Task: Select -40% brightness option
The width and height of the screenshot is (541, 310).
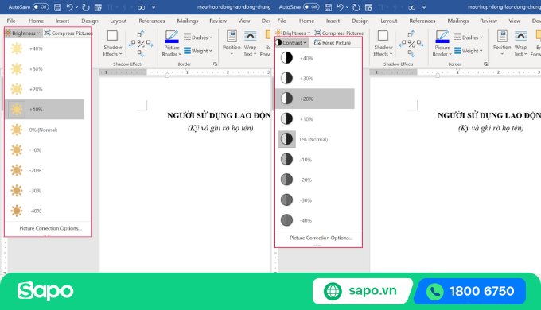Action: point(45,211)
